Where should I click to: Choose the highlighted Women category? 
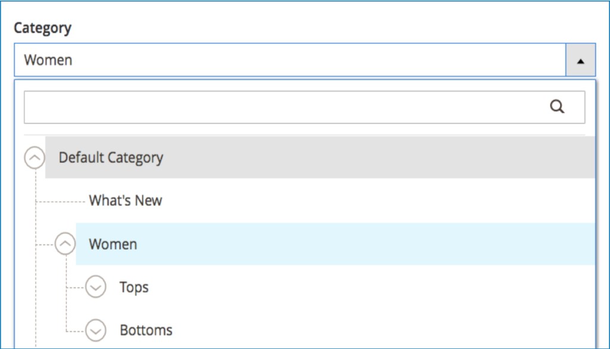click(x=113, y=244)
